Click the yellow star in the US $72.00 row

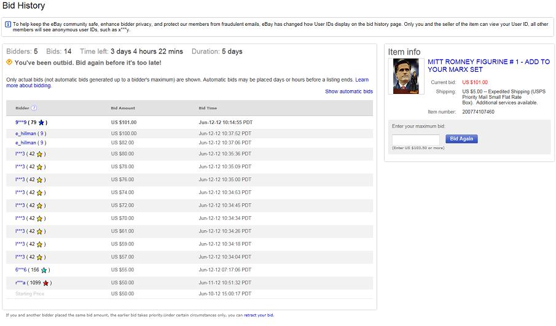39,206
